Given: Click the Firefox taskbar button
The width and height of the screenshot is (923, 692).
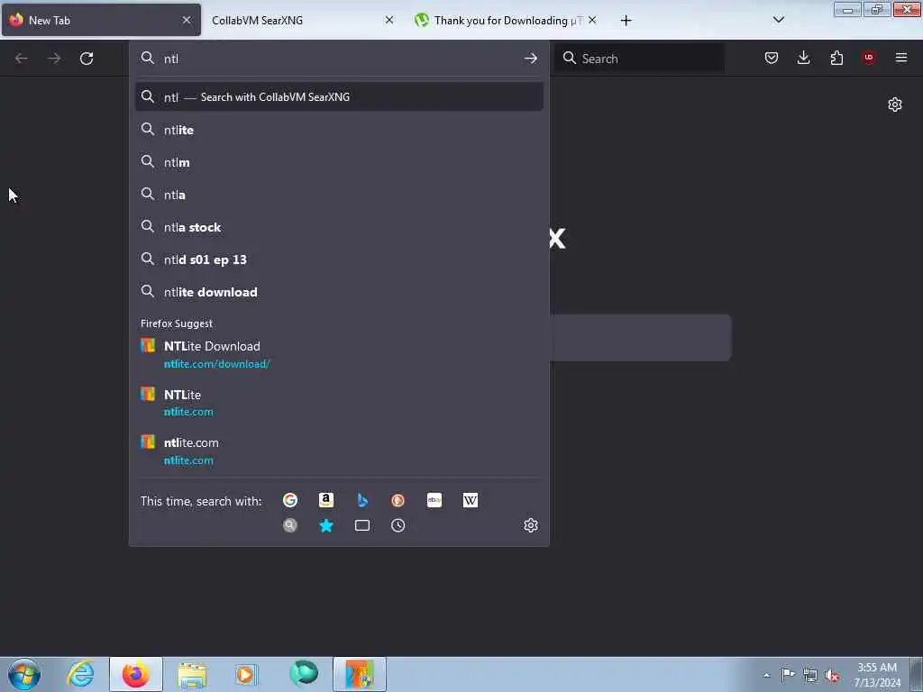Looking at the screenshot, I should tap(136, 674).
